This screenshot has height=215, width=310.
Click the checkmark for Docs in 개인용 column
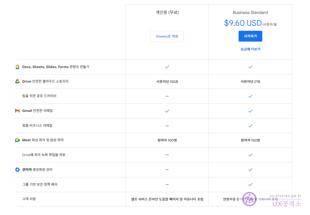[x=167, y=67]
